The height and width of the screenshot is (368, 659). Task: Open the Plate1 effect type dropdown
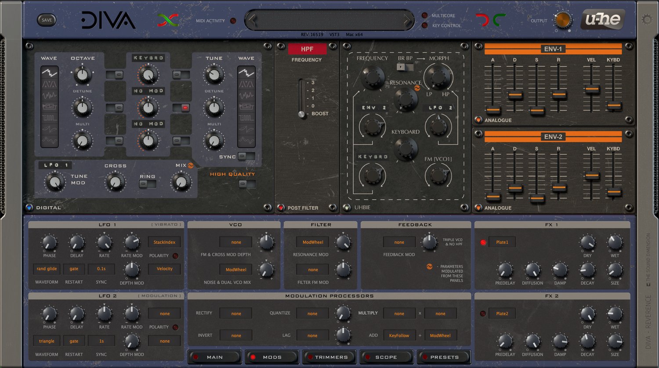tap(502, 242)
